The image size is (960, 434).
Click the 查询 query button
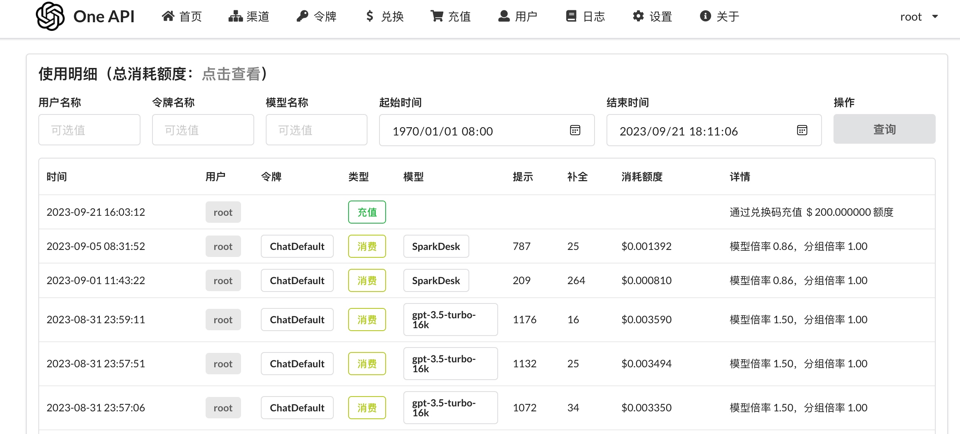point(884,129)
